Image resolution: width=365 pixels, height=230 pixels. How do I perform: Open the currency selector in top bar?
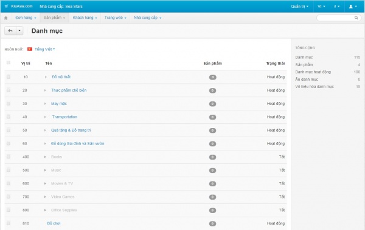click(336, 7)
